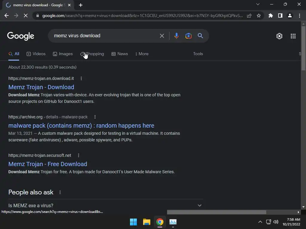Open Memz Trojan - Download result
Viewport: 306px width, 229px height.
click(x=41, y=87)
